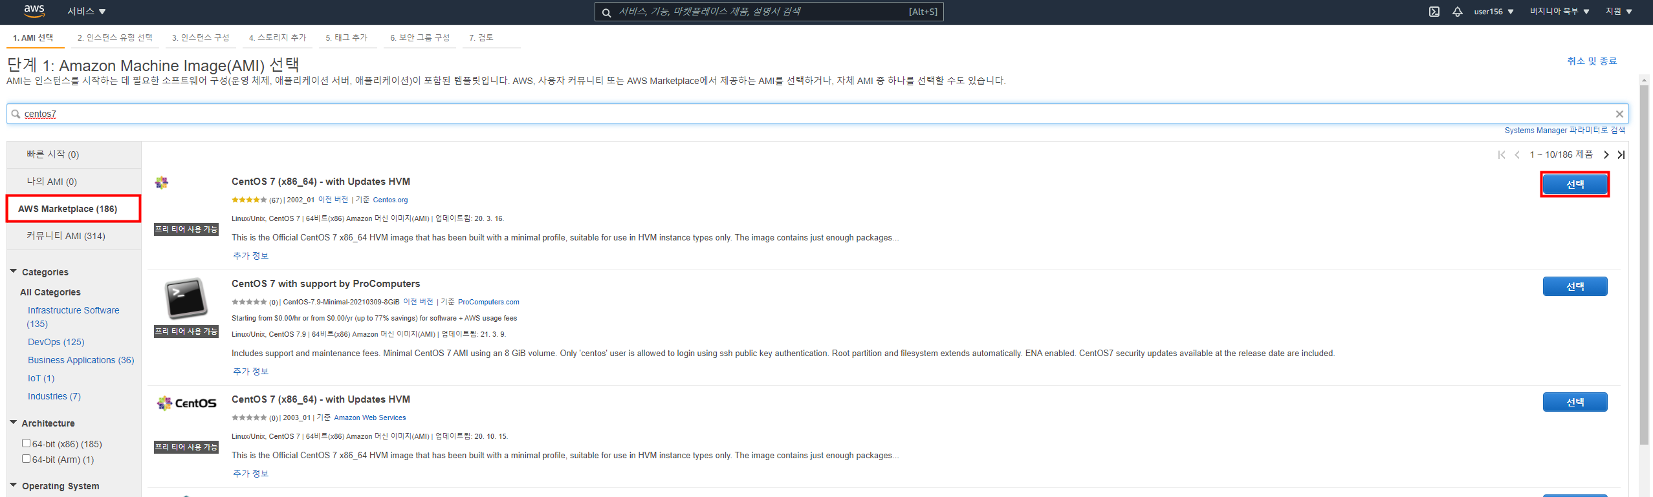1653x497 pixels.
Task: Click the ProComputers terminal thumbnail
Action: click(186, 298)
